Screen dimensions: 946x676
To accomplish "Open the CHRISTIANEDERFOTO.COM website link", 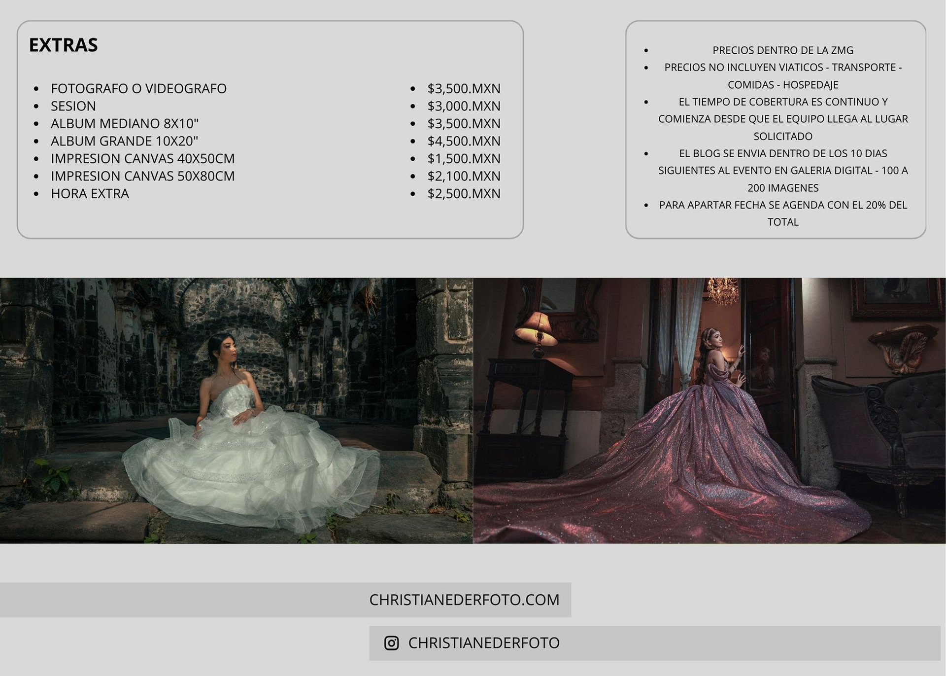I will tap(464, 600).
